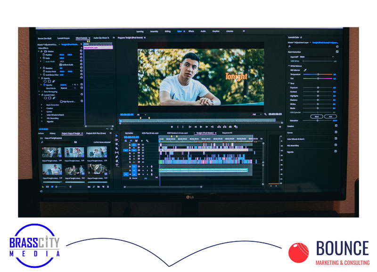
Task: Click the Project panel search field
Action: click(x=57, y=142)
